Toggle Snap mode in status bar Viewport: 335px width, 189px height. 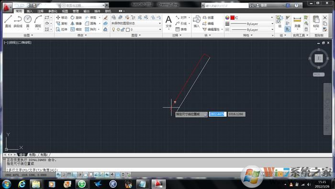point(64,175)
